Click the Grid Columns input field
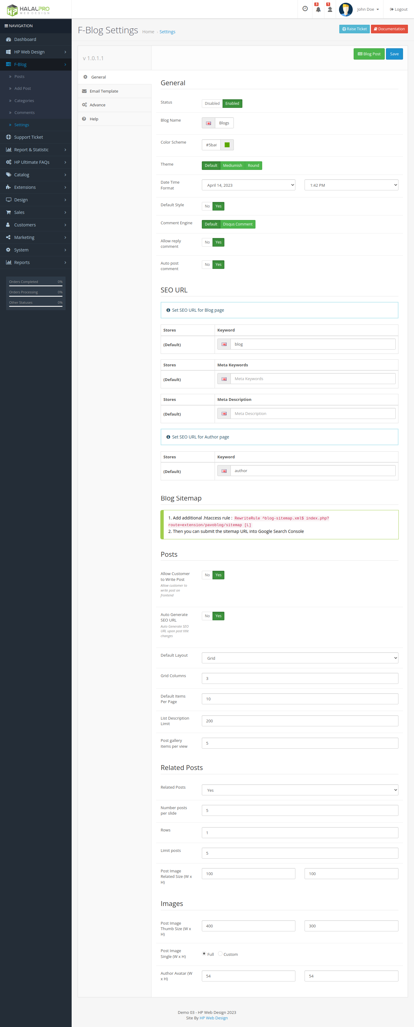The height and width of the screenshot is (1027, 414). tap(300, 679)
